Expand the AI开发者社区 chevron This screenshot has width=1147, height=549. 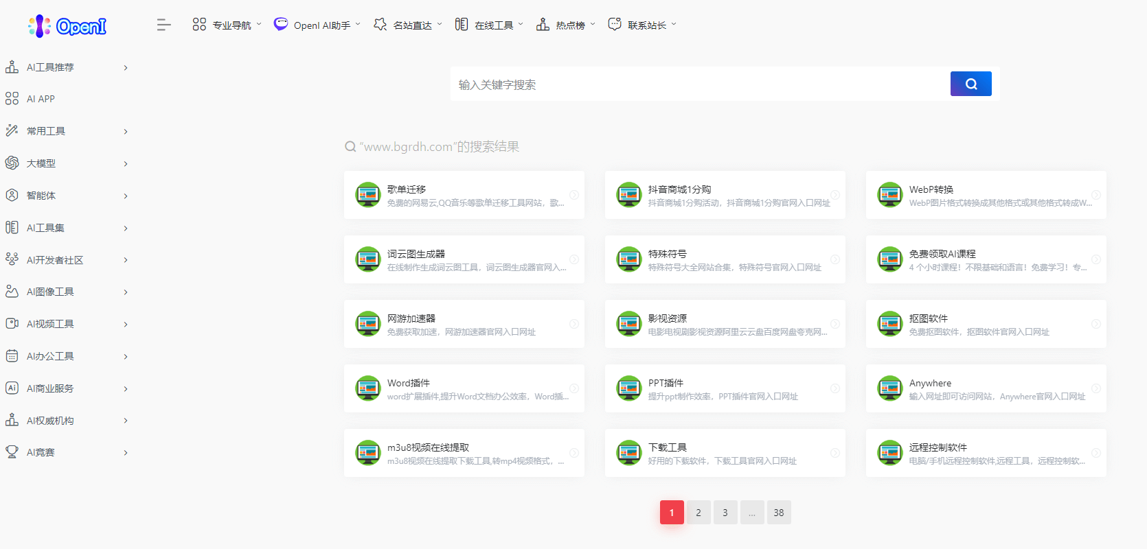126,259
